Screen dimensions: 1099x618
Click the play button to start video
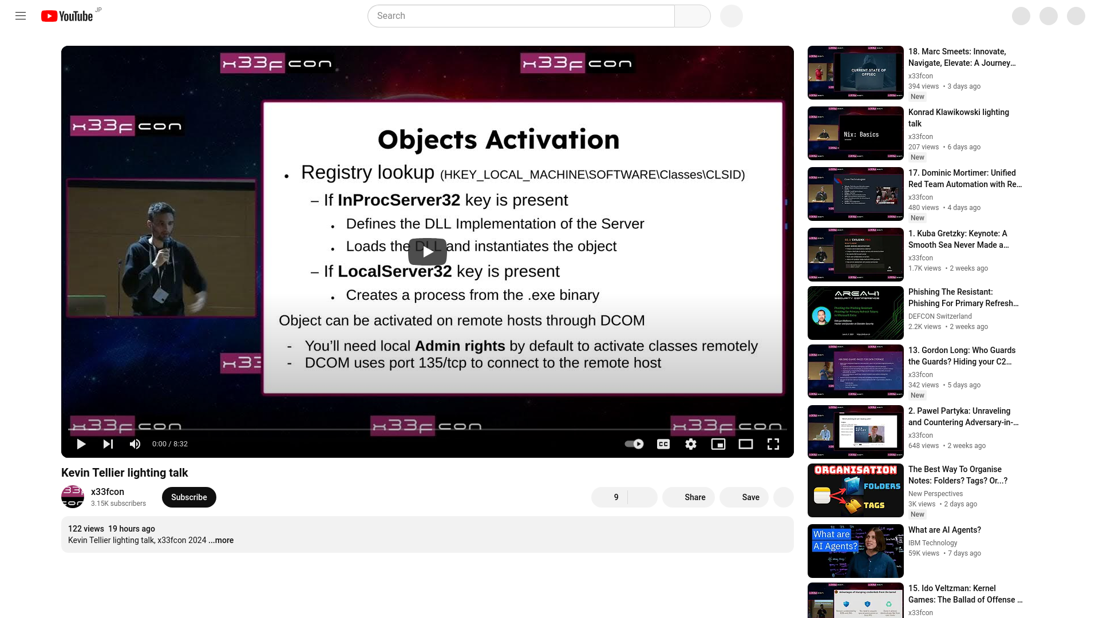(x=81, y=443)
